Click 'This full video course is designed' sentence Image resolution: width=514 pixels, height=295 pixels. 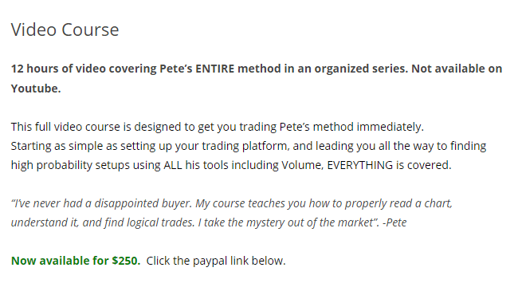[x=218, y=127]
